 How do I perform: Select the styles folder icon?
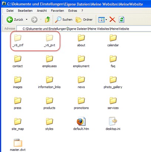(50, 122)
